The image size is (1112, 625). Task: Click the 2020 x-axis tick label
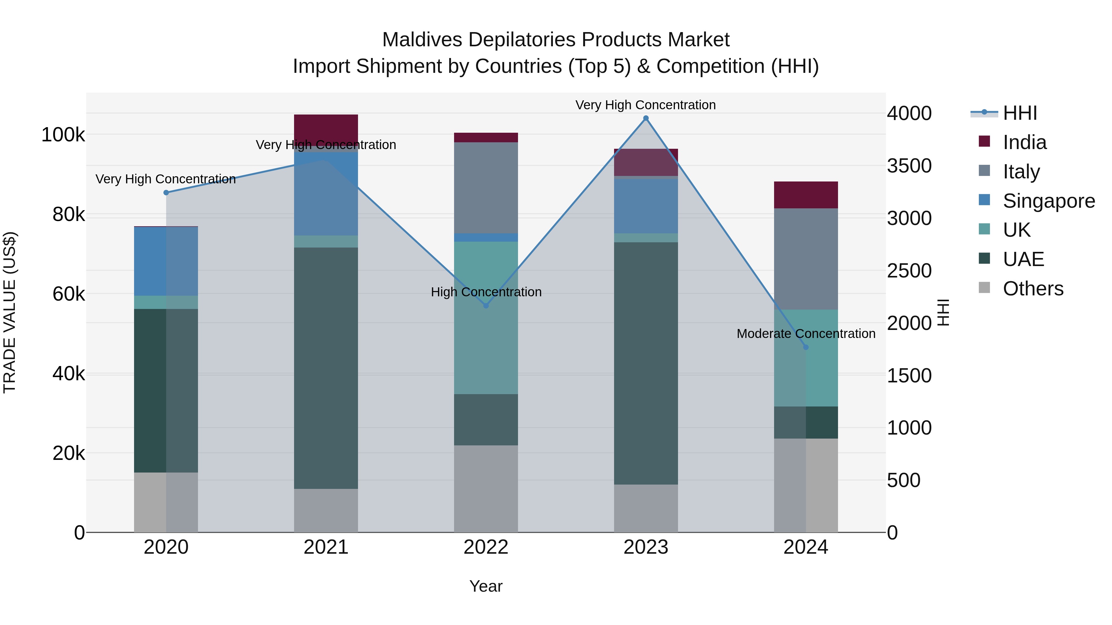[166, 547]
